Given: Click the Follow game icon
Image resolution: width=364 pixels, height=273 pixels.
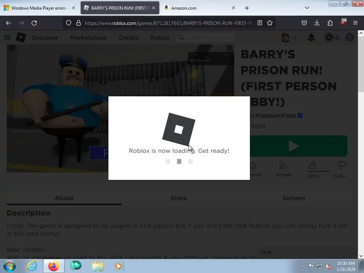Looking at the screenshot, I should coord(283,169).
